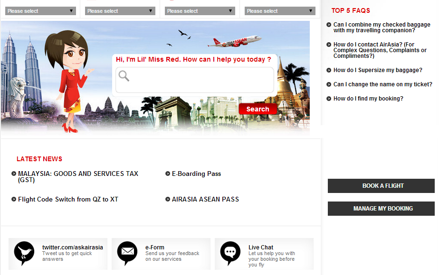Click bullet icon beside contact AirAsia FAQ
Image resolution: width=439 pixels, height=275 pixels.
pos(329,45)
